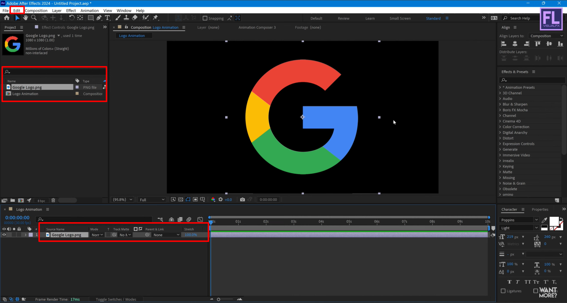Open the magnification 95.8% dropdown
This screenshot has height=303, width=567.
coord(123,200)
